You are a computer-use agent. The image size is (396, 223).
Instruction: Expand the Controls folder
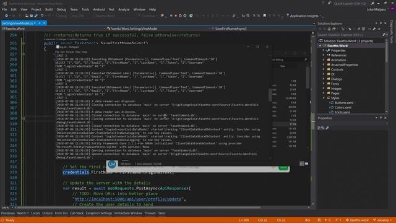pos(324,69)
